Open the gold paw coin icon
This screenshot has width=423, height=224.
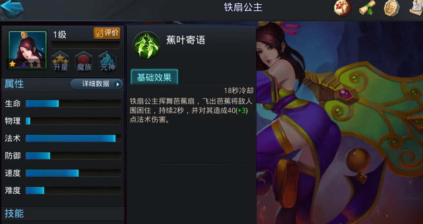click(x=392, y=8)
